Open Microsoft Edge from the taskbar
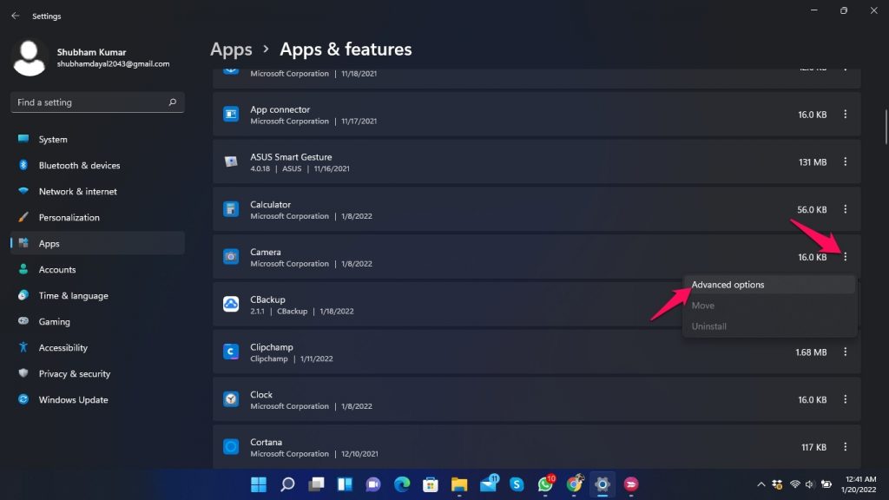The image size is (889, 500). click(402, 484)
